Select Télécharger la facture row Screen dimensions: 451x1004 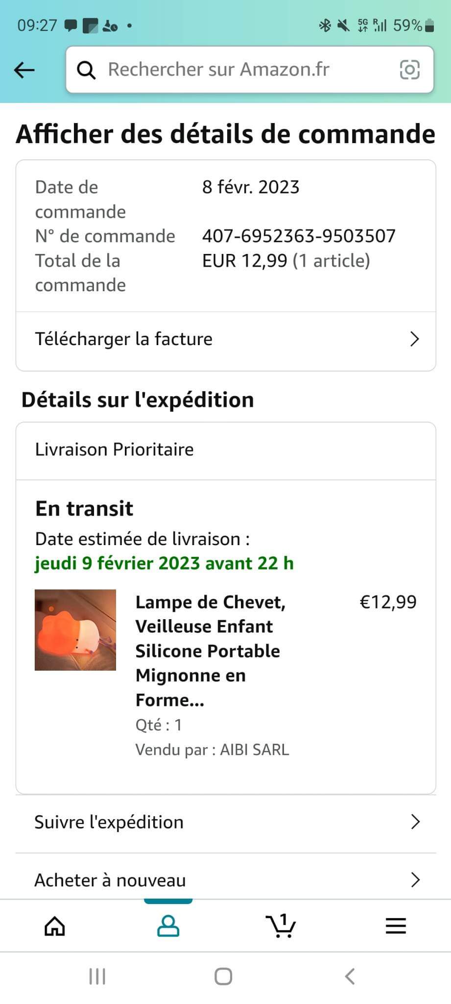coord(226,339)
